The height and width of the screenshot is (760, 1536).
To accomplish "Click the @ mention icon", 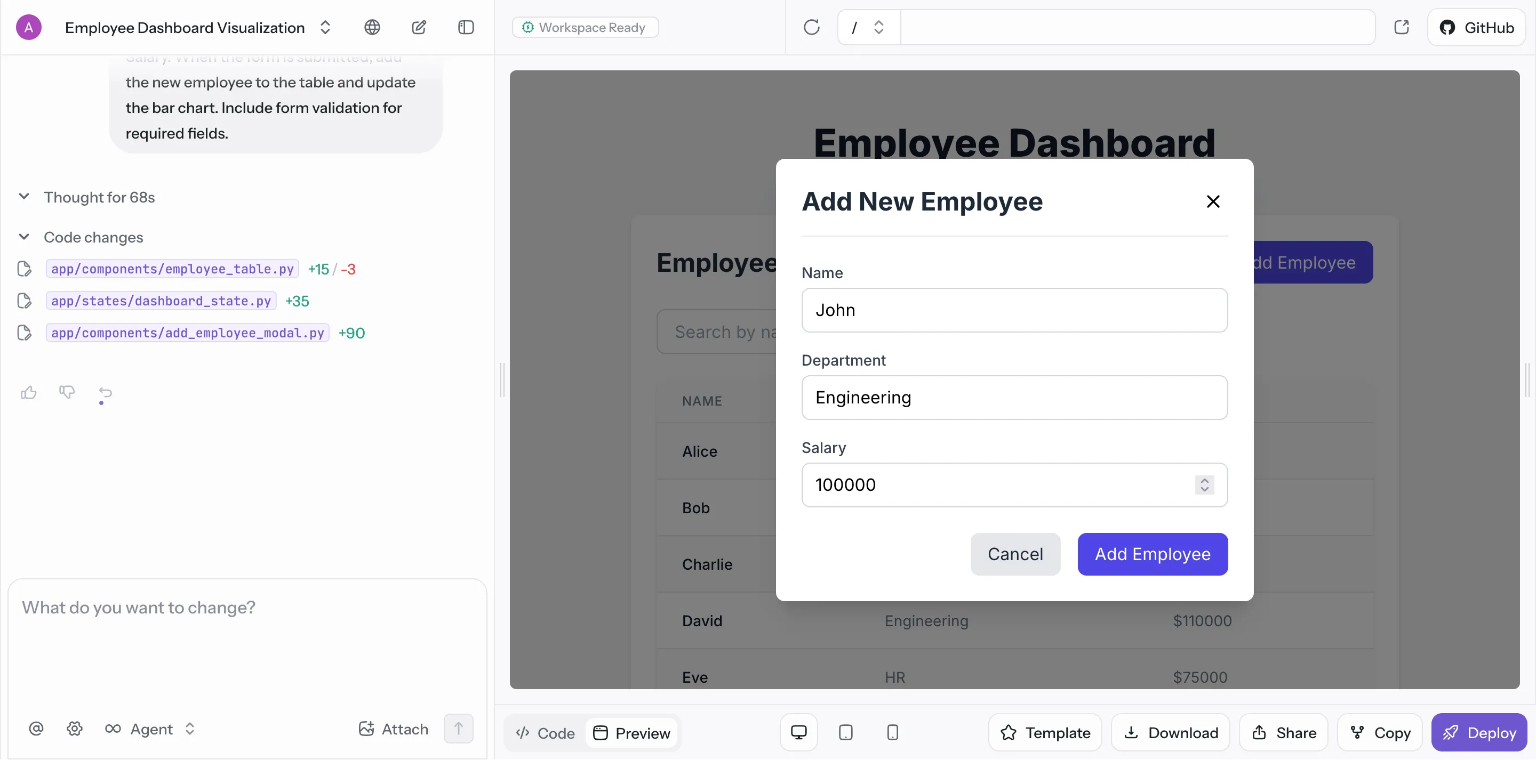I will click(36, 729).
